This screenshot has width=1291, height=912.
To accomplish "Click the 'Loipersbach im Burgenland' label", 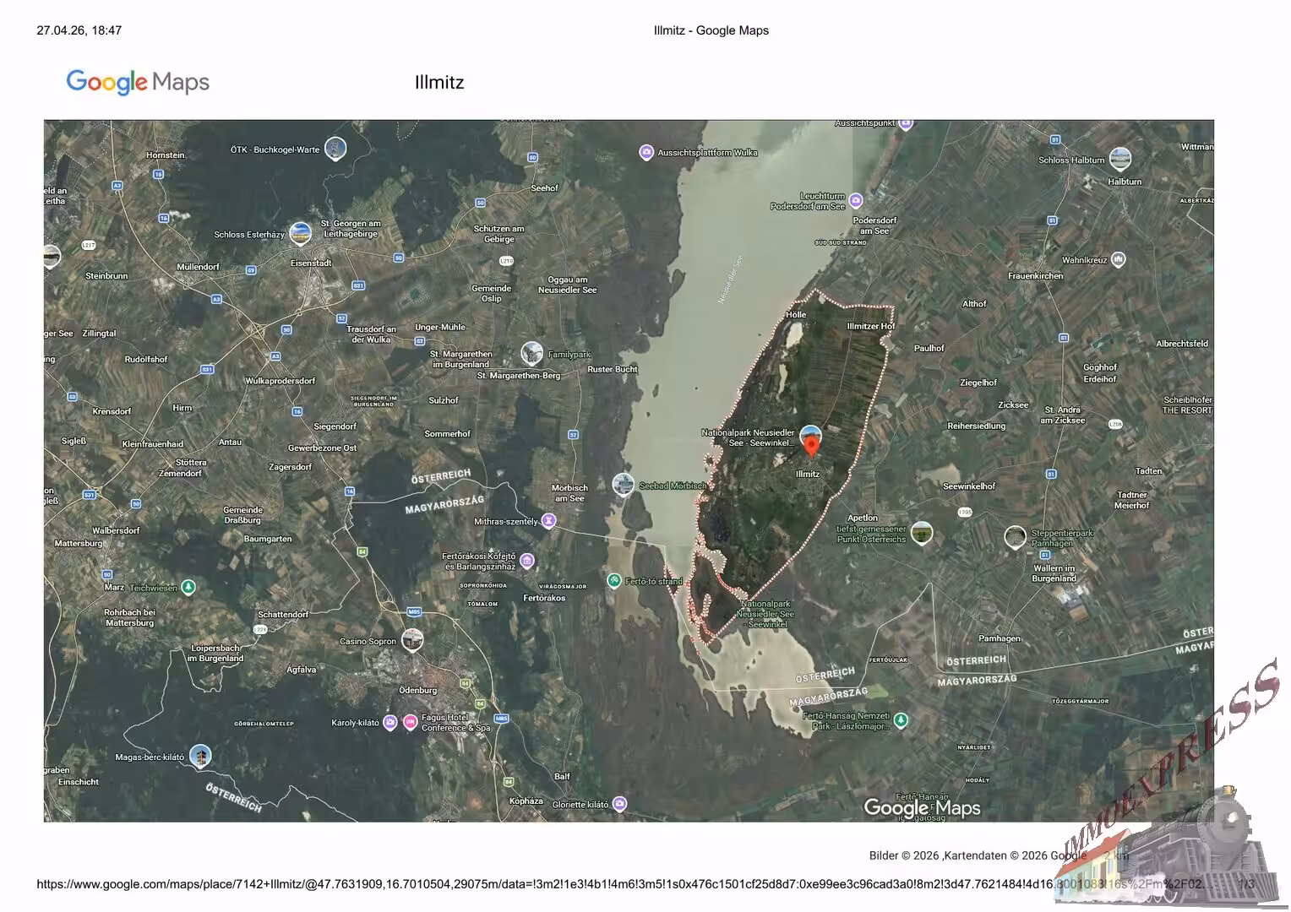I will click(x=215, y=653).
